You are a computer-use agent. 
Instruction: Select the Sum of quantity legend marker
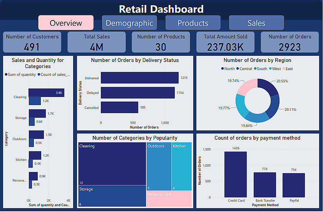6,74
